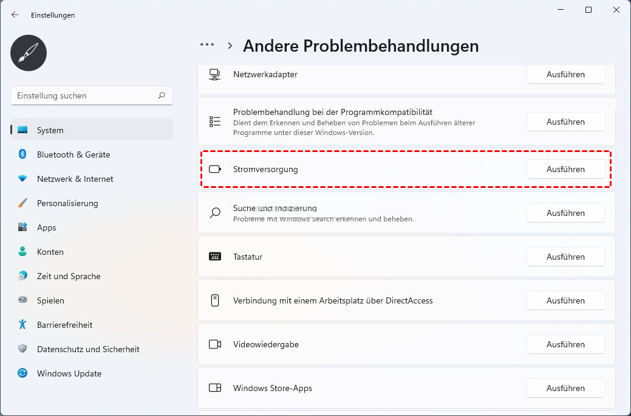Screen dimensions: 631x416
Task: Click the Einstellung suchen search field
Action: (91, 95)
